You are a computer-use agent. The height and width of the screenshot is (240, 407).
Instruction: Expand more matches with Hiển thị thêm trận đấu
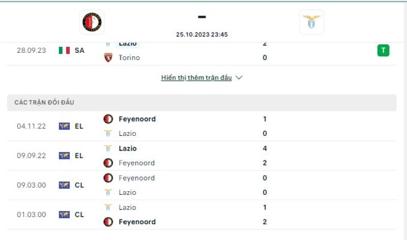[196, 78]
